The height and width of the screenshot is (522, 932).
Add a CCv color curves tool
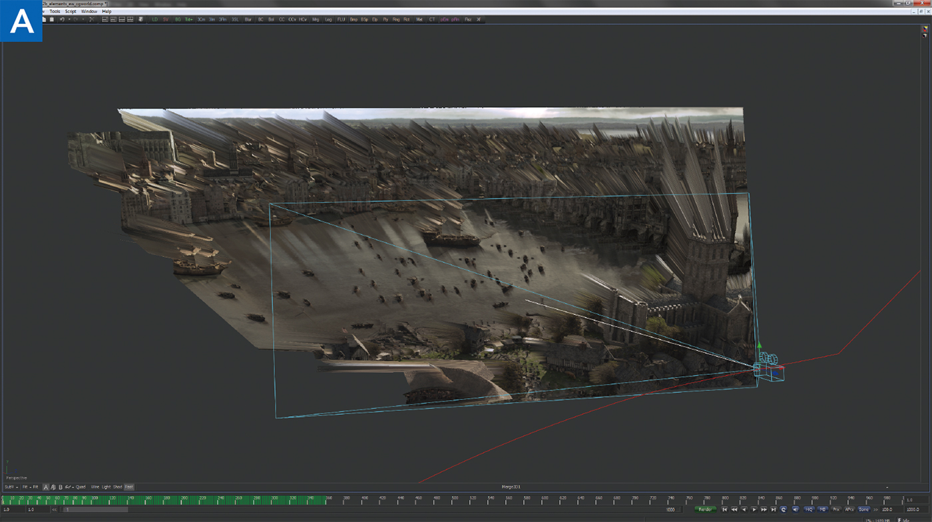coord(292,19)
